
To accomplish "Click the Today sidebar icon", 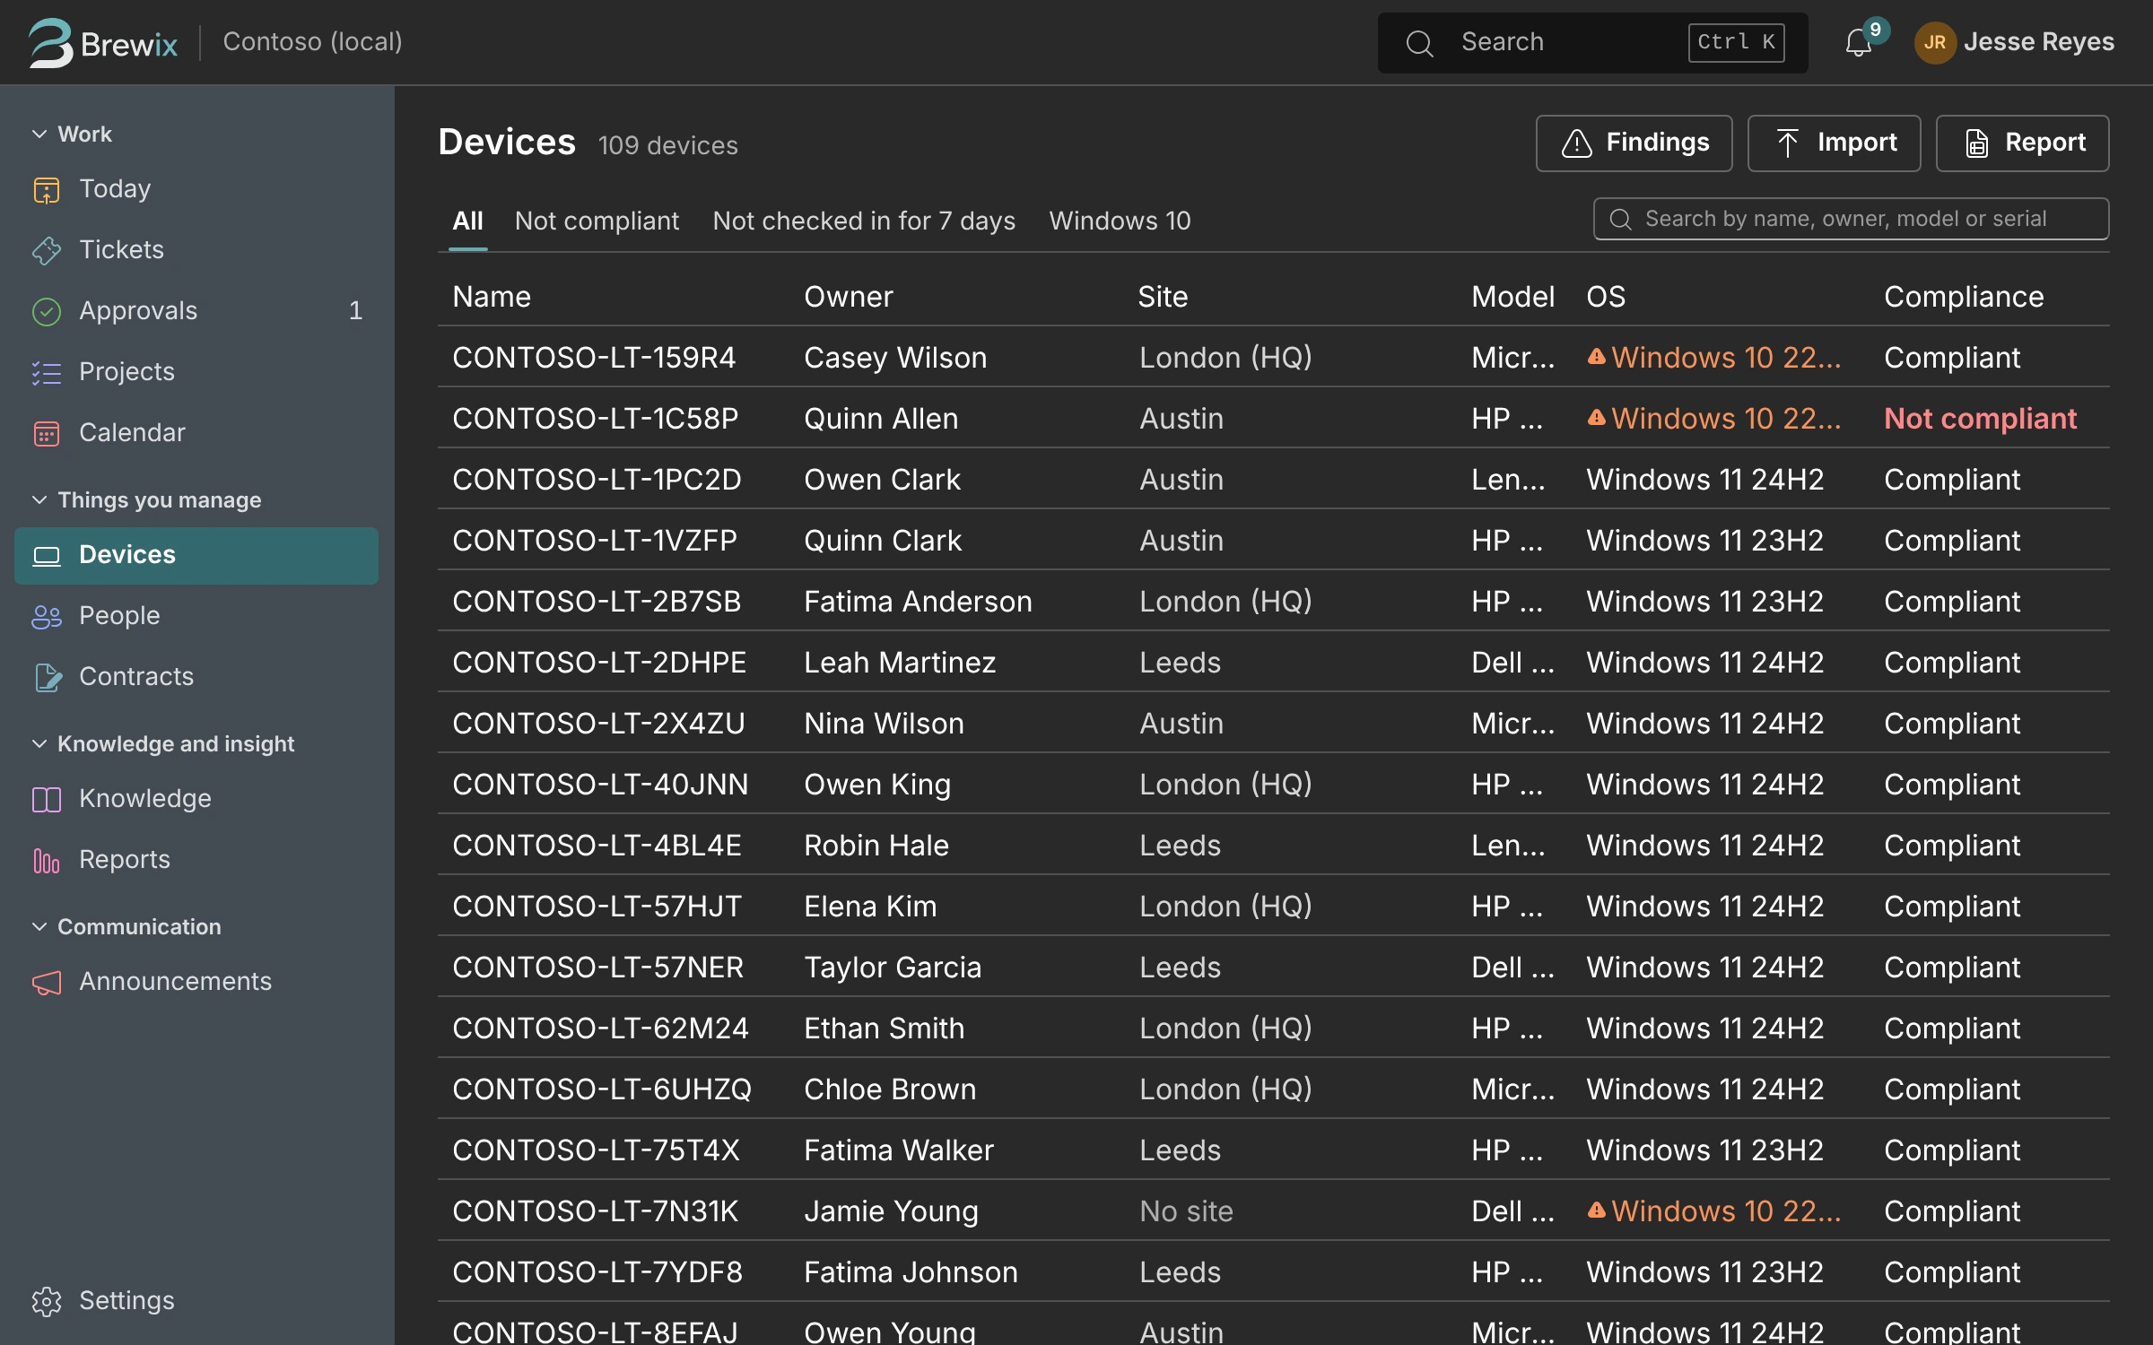I will pos(47,189).
